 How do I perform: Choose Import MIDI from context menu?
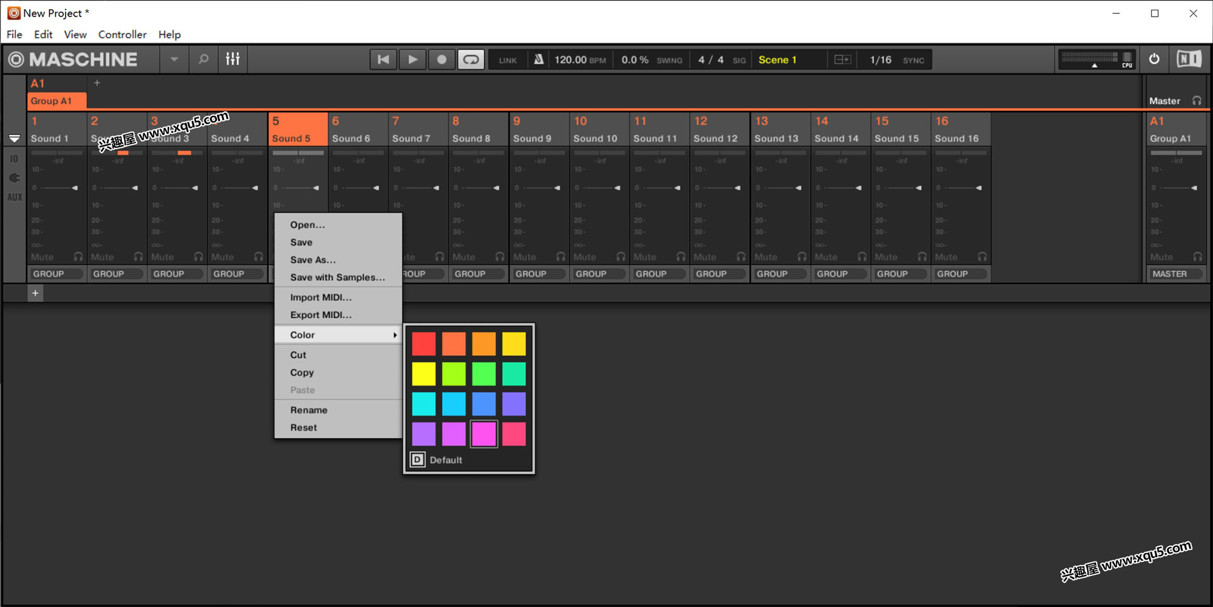click(x=338, y=297)
